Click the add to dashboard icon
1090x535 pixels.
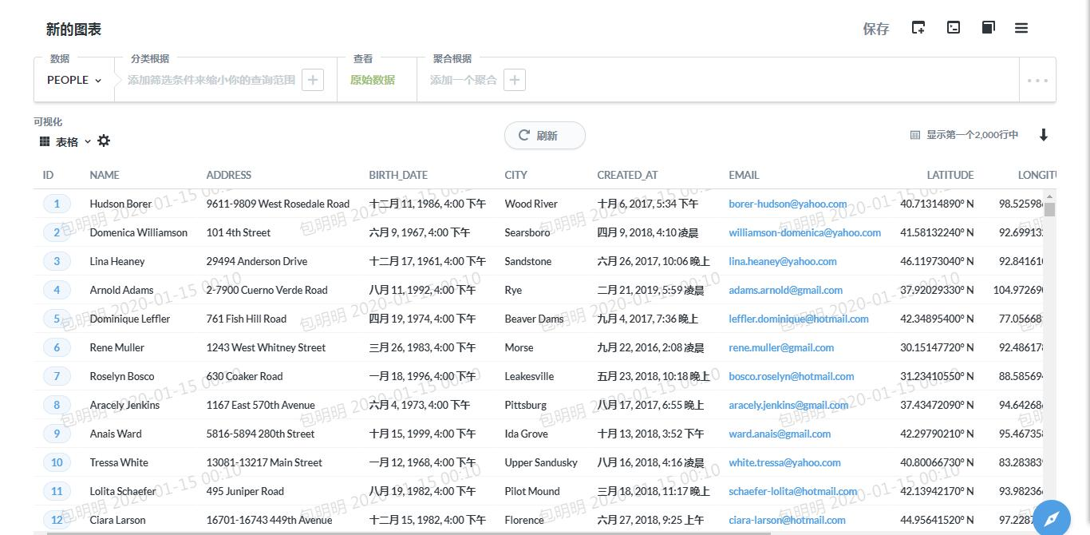918,28
